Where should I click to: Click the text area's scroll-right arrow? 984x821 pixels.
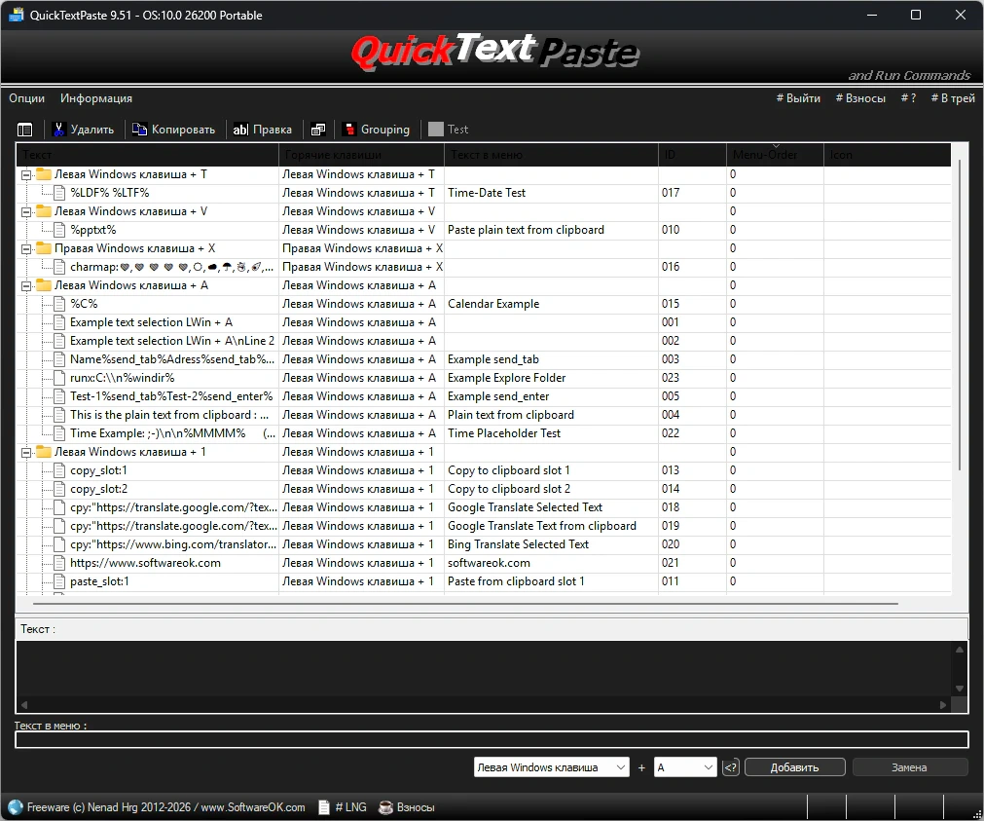(x=943, y=705)
